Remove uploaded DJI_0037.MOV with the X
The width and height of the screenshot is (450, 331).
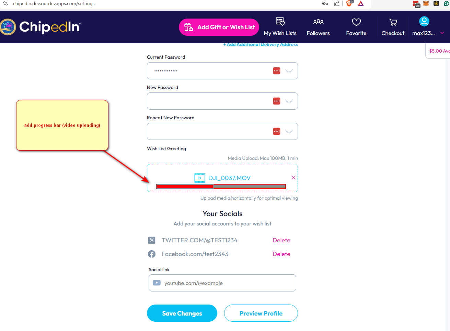click(293, 178)
